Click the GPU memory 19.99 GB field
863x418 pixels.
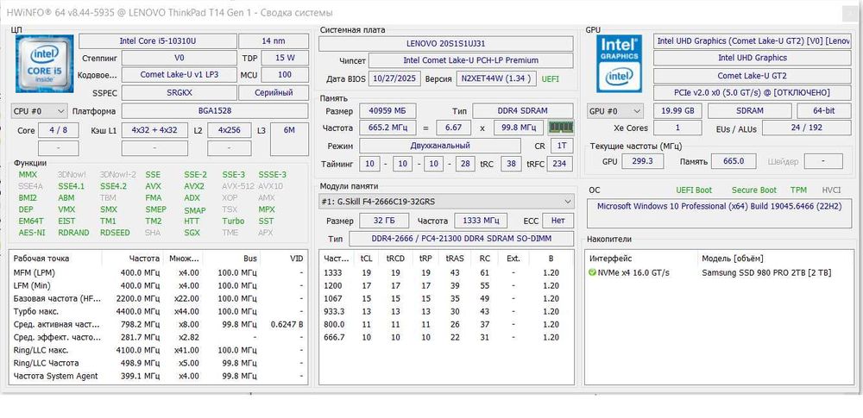coord(677,111)
